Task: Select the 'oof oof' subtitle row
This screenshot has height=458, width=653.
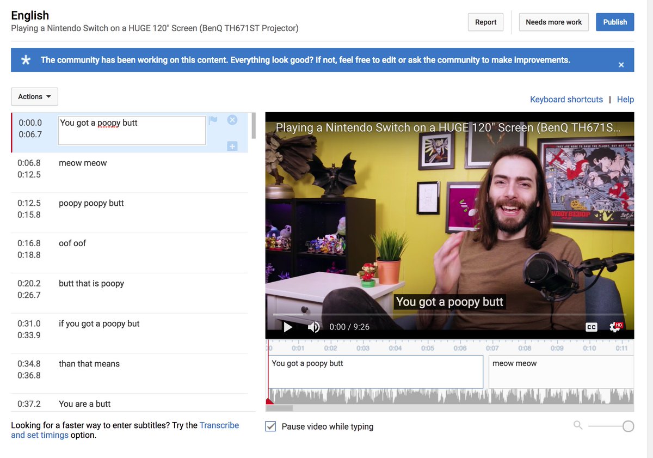Action: coord(130,253)
